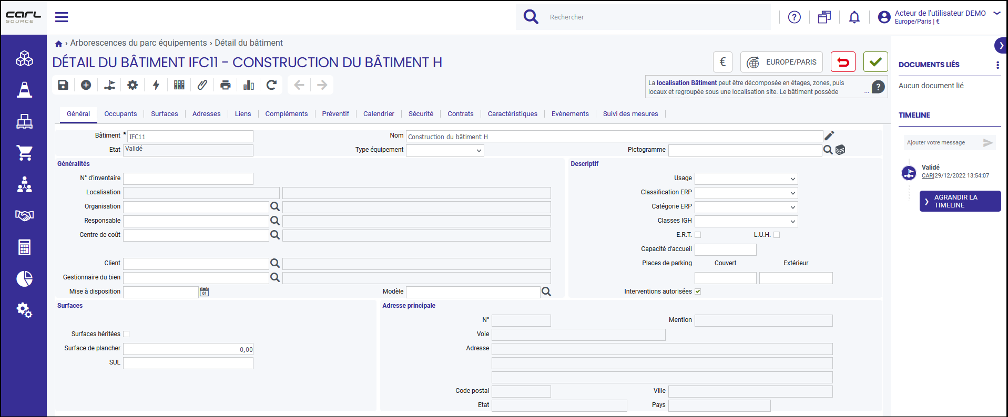
Task: Open the calendar picker for Mise à disposition
Action: coord(205,291)
